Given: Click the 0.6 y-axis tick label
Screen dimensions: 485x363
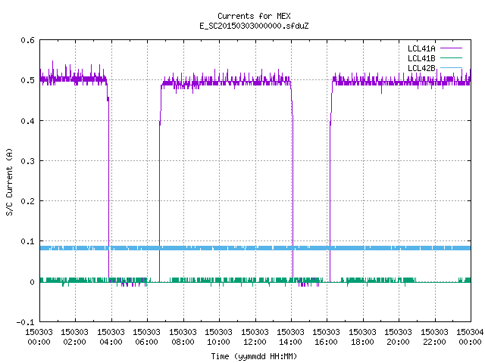Looking at the screenshot, I should (x=28, y=40).
